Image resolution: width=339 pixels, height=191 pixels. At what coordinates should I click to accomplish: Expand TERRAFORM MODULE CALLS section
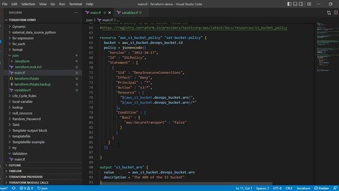[x=43, y=183]
